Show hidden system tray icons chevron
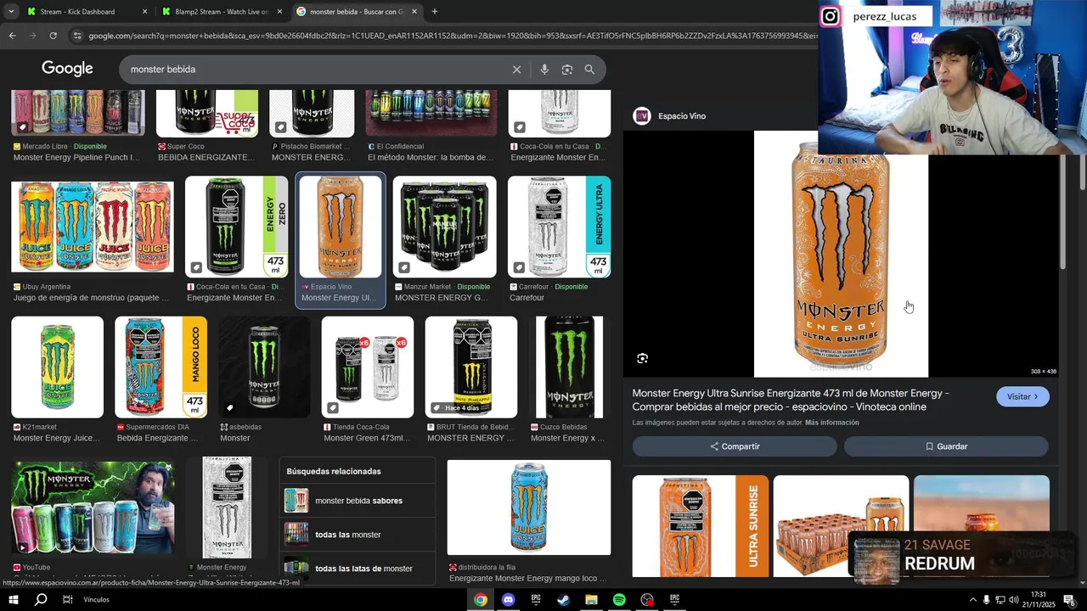This screenshot has height=611, width=1087. click(x=972, y=600)
